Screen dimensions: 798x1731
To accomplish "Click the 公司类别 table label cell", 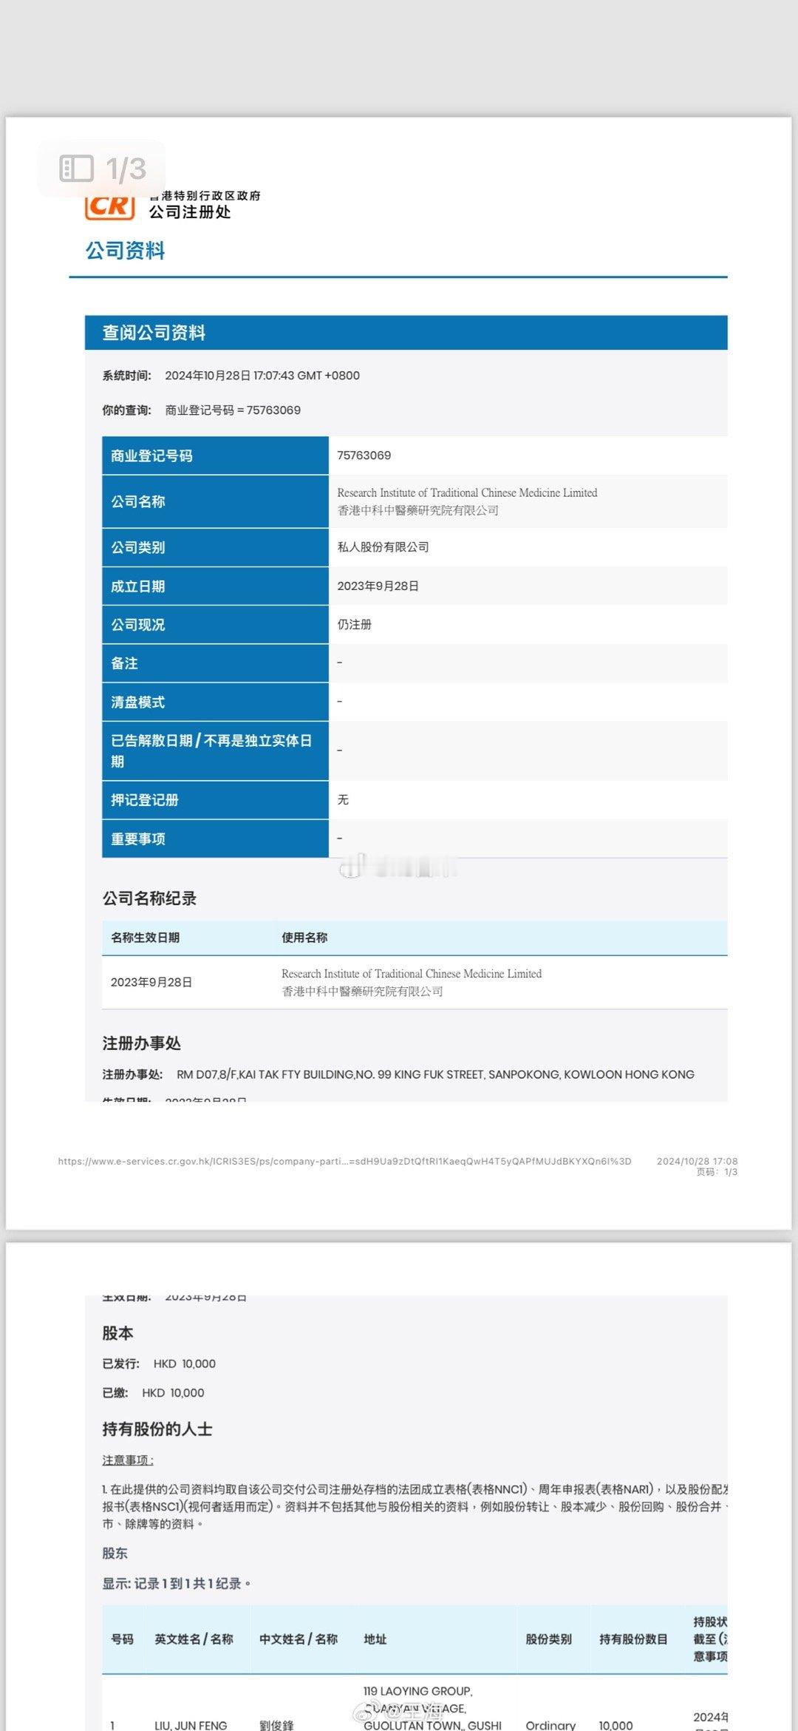I will pos(215,547).
